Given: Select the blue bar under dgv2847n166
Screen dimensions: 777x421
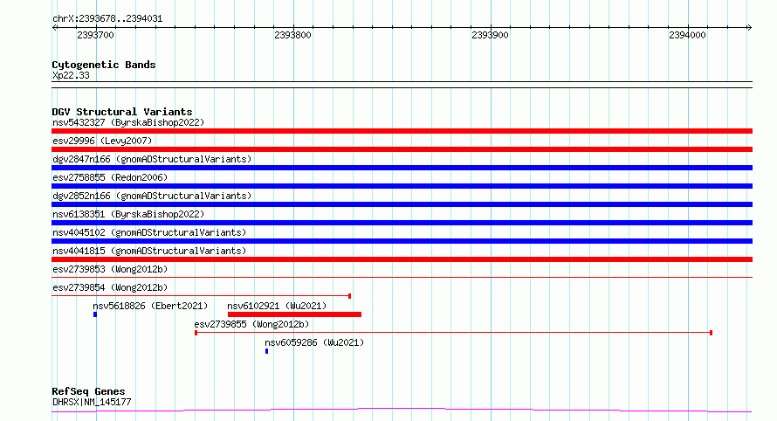Looking at the screenshot, I should (402, 168).
